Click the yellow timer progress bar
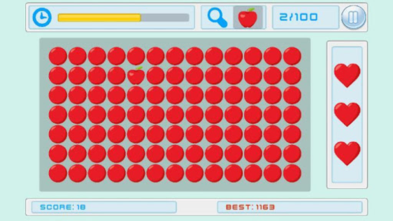This screenshot has width=393, height=221. (x=123, y=18)
